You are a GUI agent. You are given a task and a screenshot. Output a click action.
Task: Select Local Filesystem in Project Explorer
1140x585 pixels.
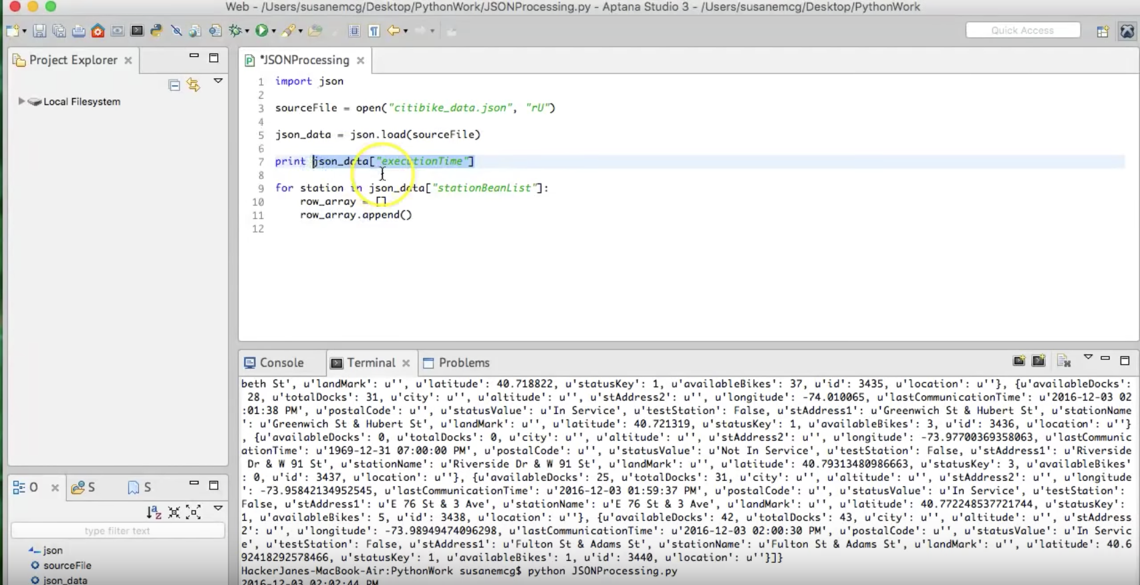coord(82,102)
